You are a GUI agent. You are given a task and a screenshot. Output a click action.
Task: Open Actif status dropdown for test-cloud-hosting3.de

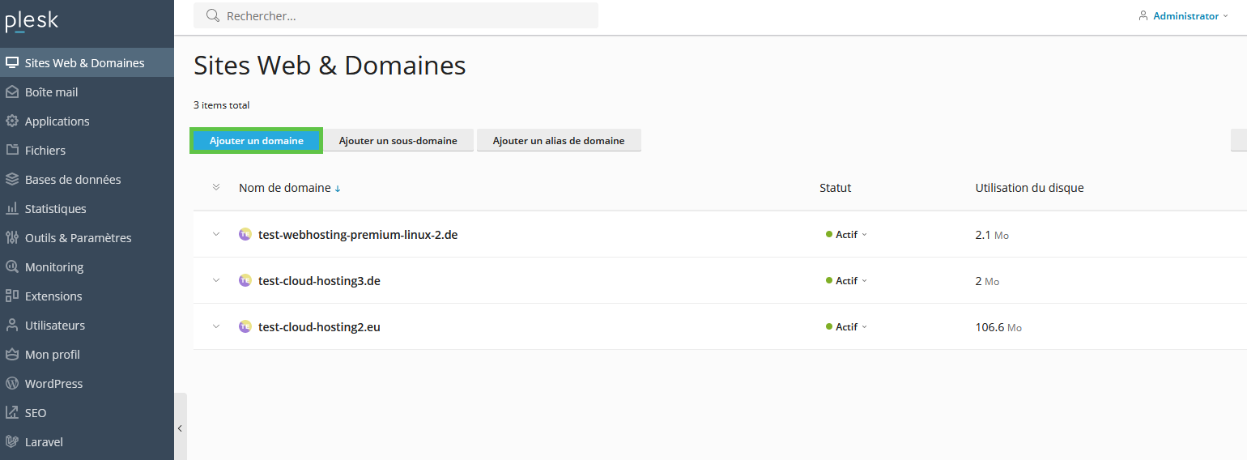point(847,280)
